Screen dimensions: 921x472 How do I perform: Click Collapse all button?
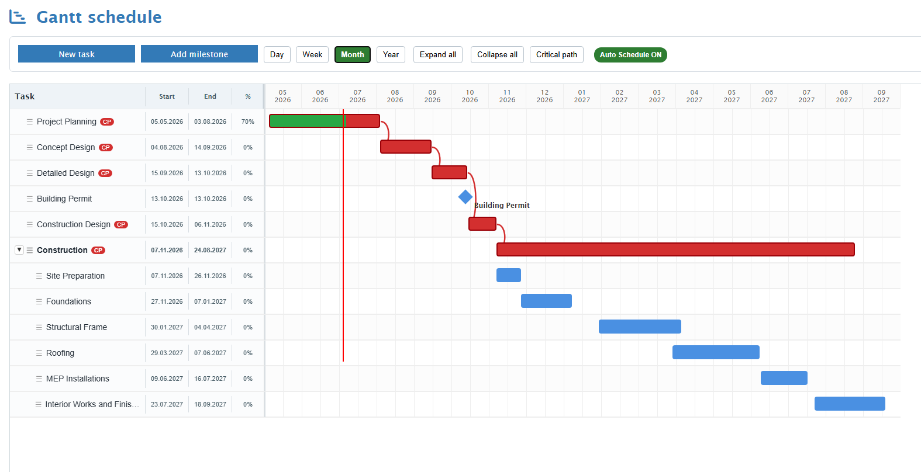pos(497,54)
